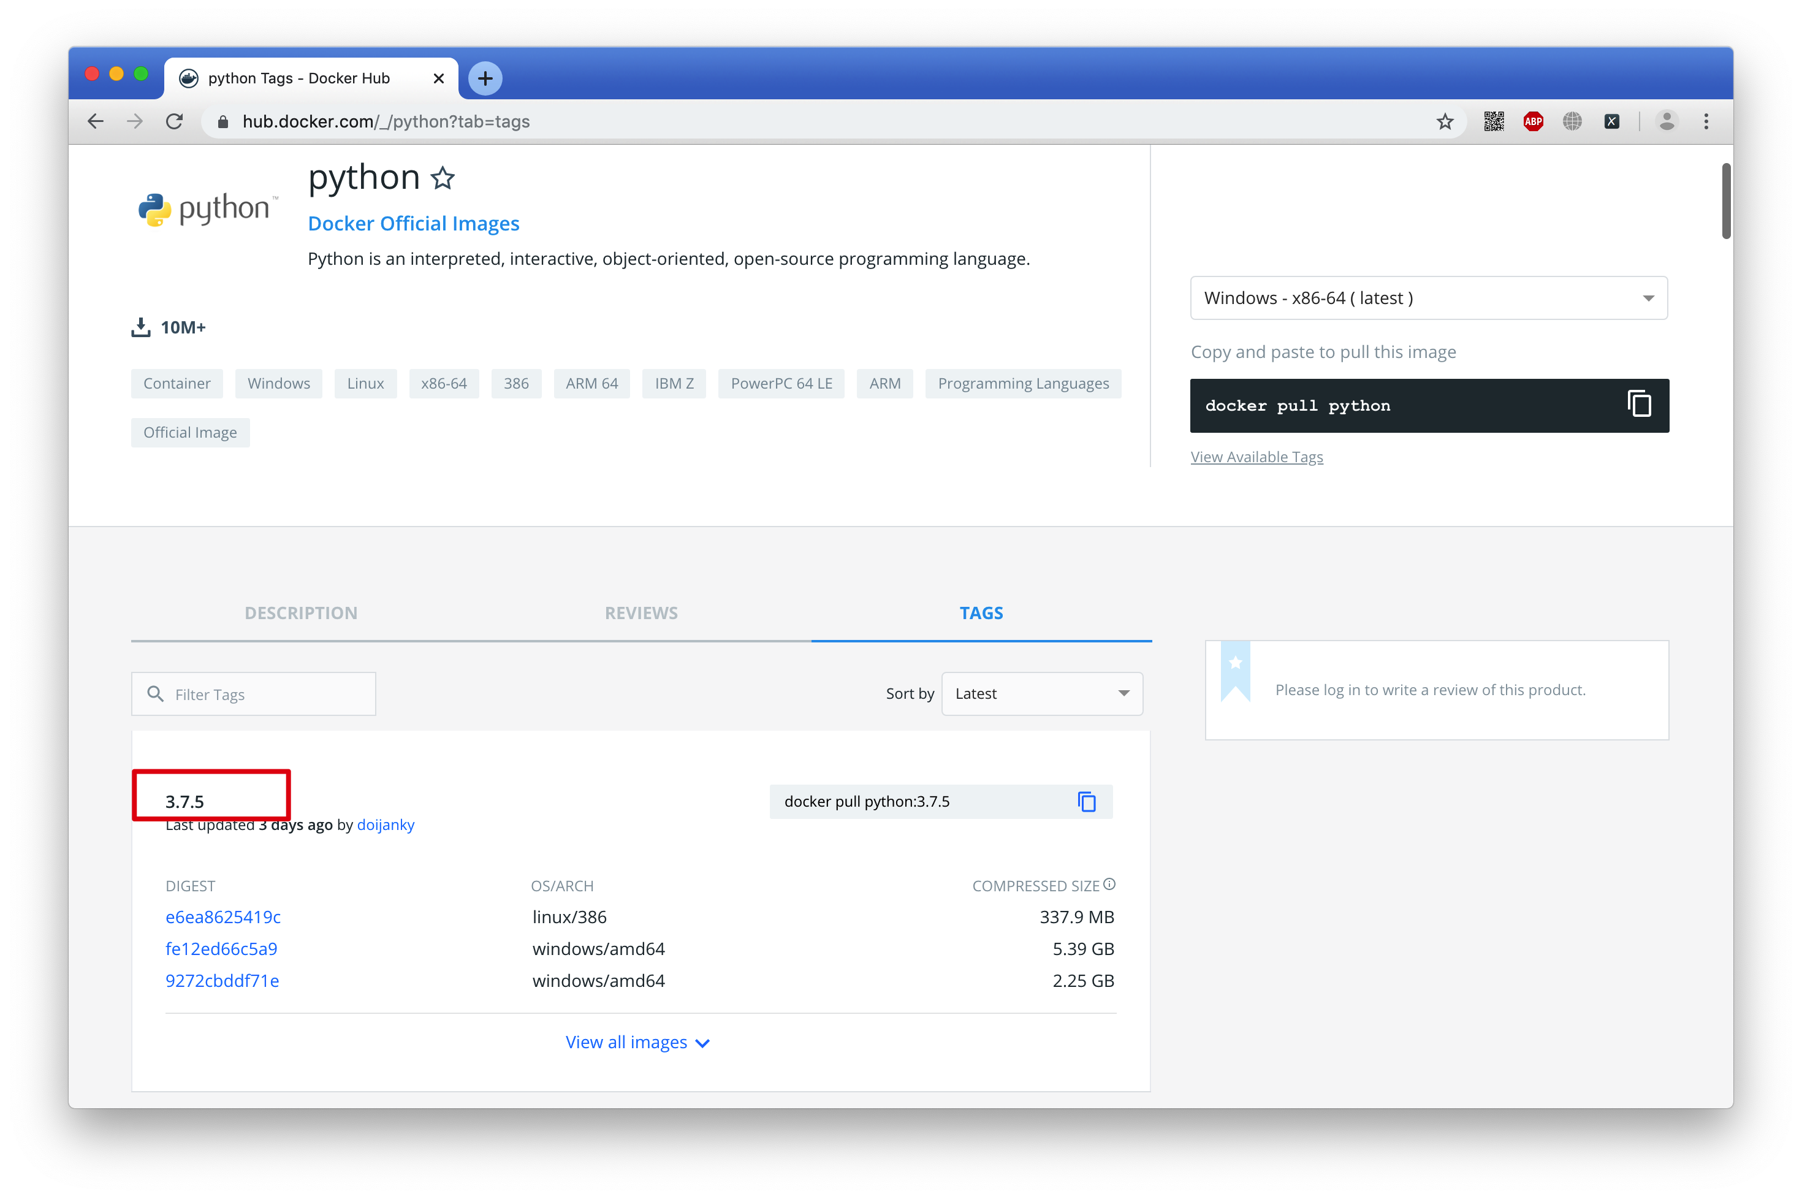The width and height of the screenshot is (1802, 1199).
Task: Reload the current page
Action: [x=174, y=121]
